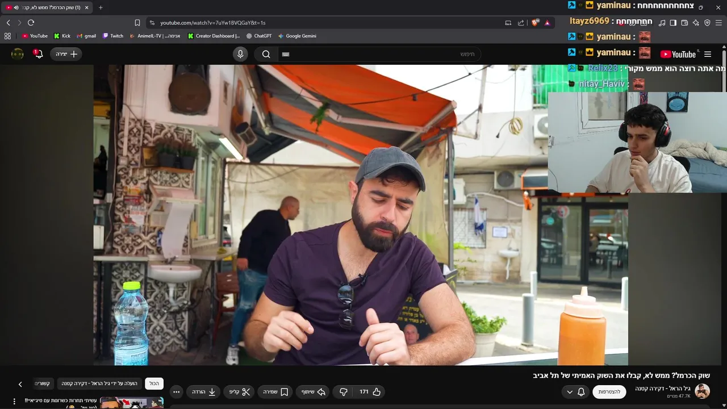The width and height of the screenshot is (727, 409).
Task: Close the current YouTube tab
Action: pos(86,7)
